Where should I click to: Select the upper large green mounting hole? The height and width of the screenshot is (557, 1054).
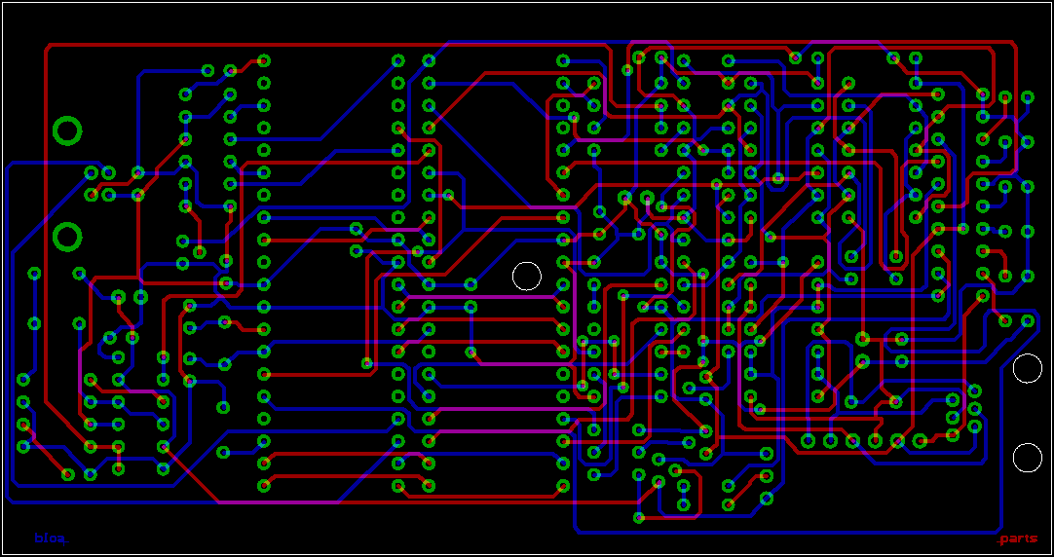click(67, 131)
